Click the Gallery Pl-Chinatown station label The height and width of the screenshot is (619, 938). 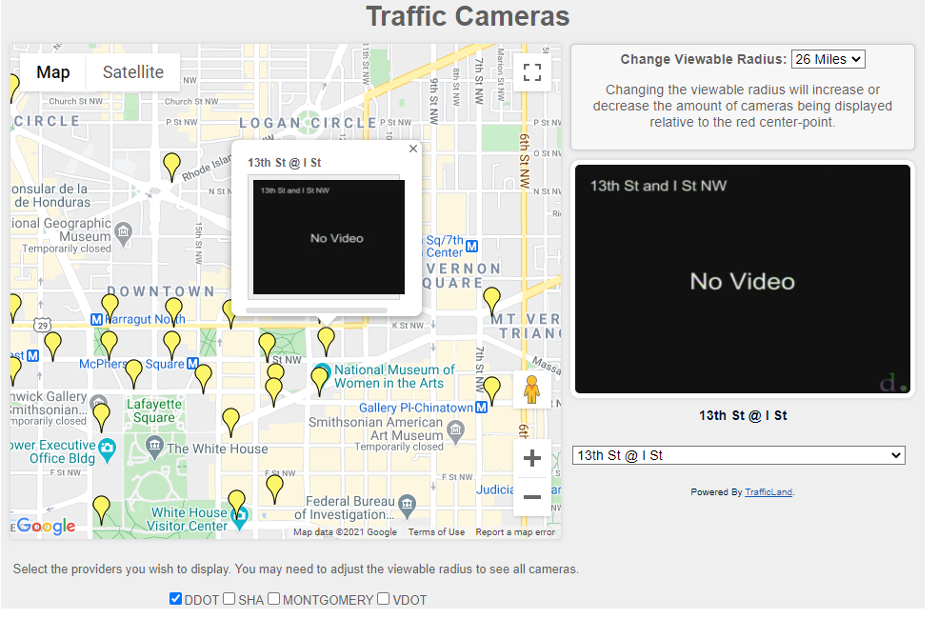click(416, 408)
